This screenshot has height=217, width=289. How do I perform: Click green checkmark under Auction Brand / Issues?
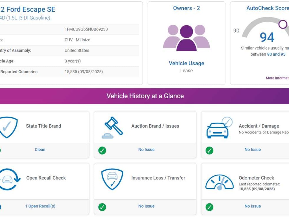click(x=102, y=150)
